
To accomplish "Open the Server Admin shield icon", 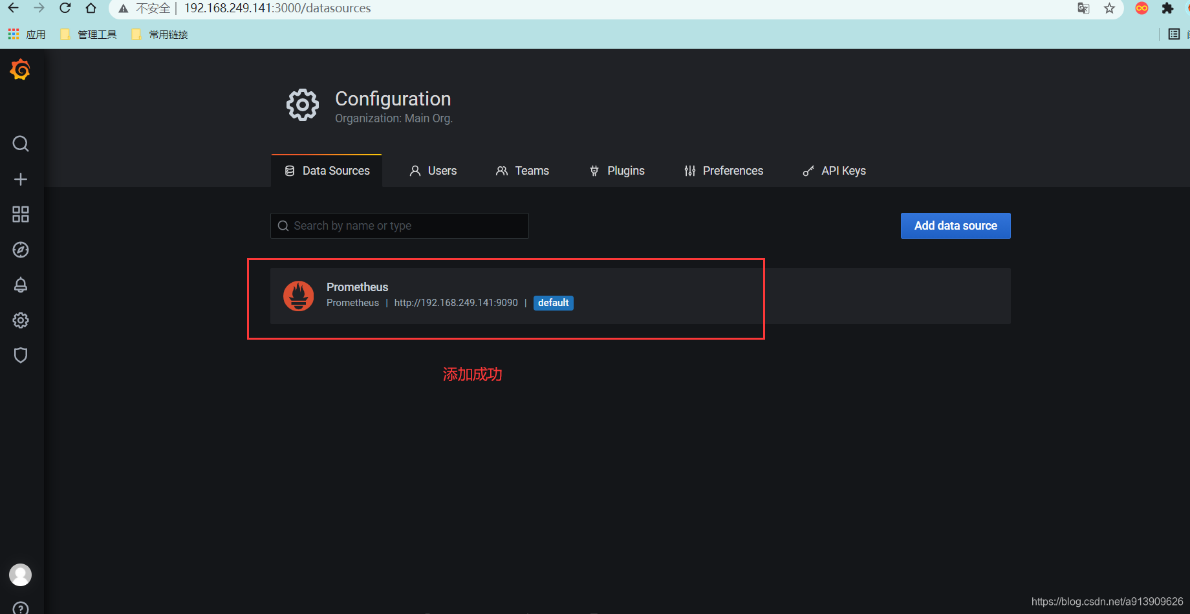I will [x=21, y=355].
